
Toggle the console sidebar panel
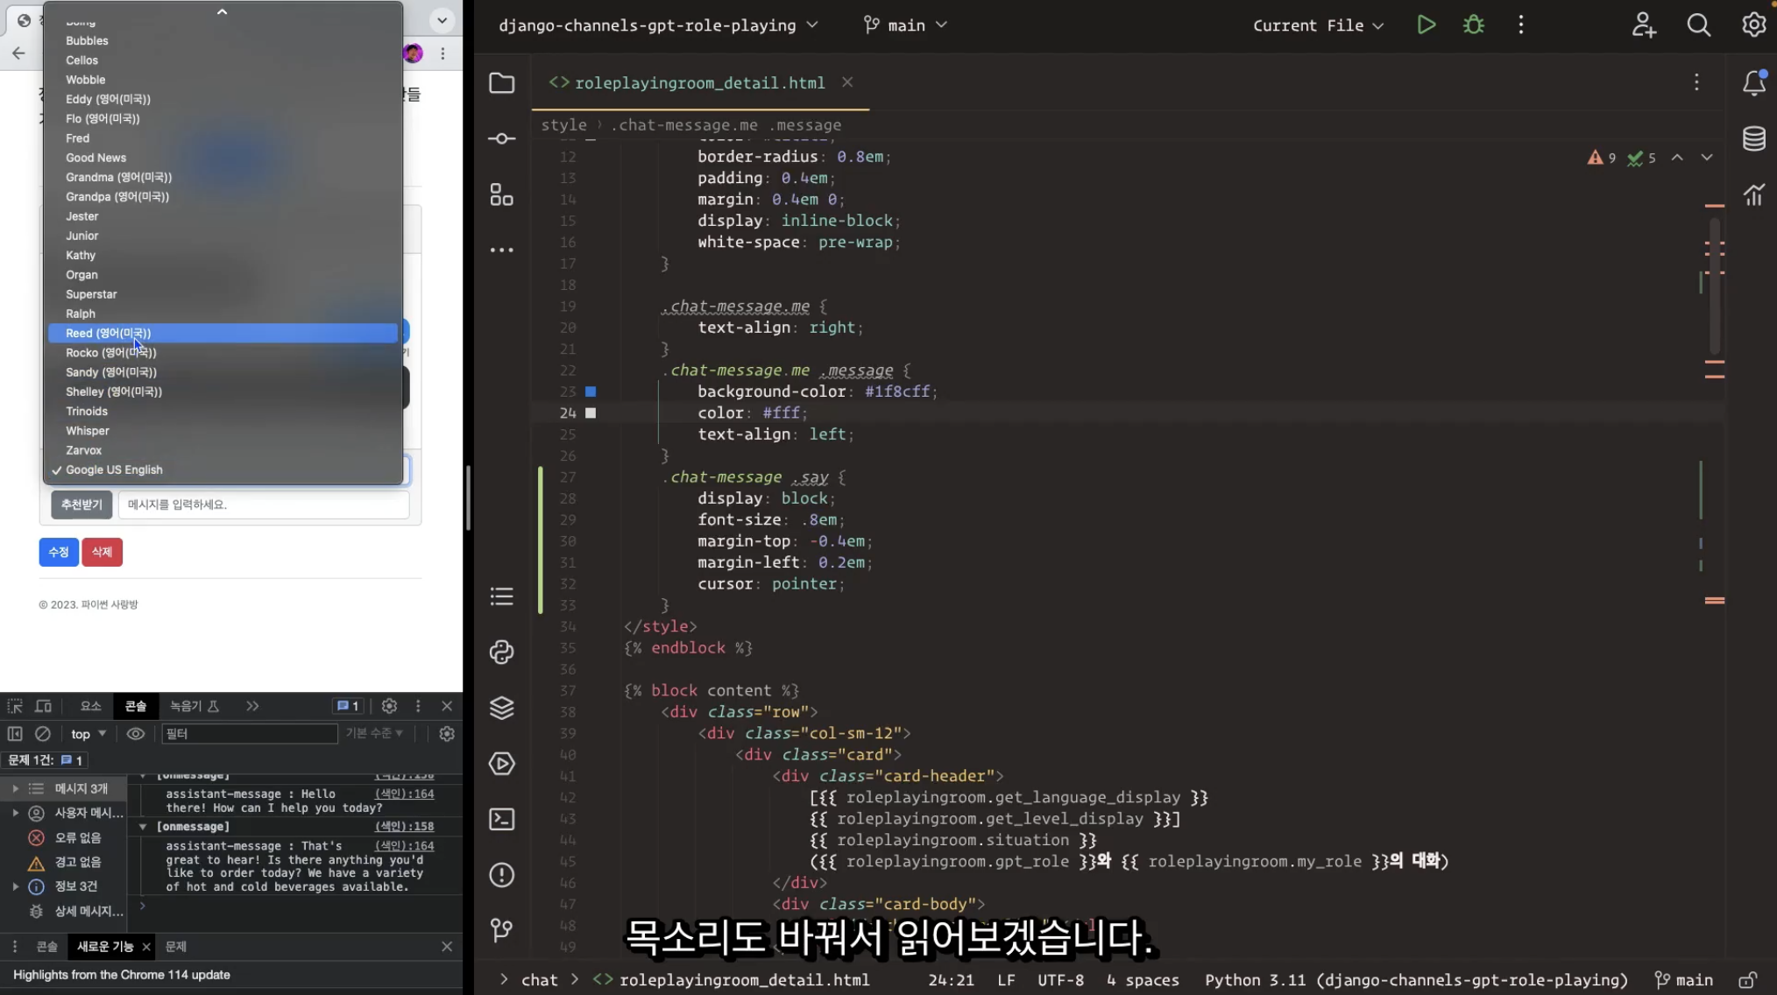[15, 734]
